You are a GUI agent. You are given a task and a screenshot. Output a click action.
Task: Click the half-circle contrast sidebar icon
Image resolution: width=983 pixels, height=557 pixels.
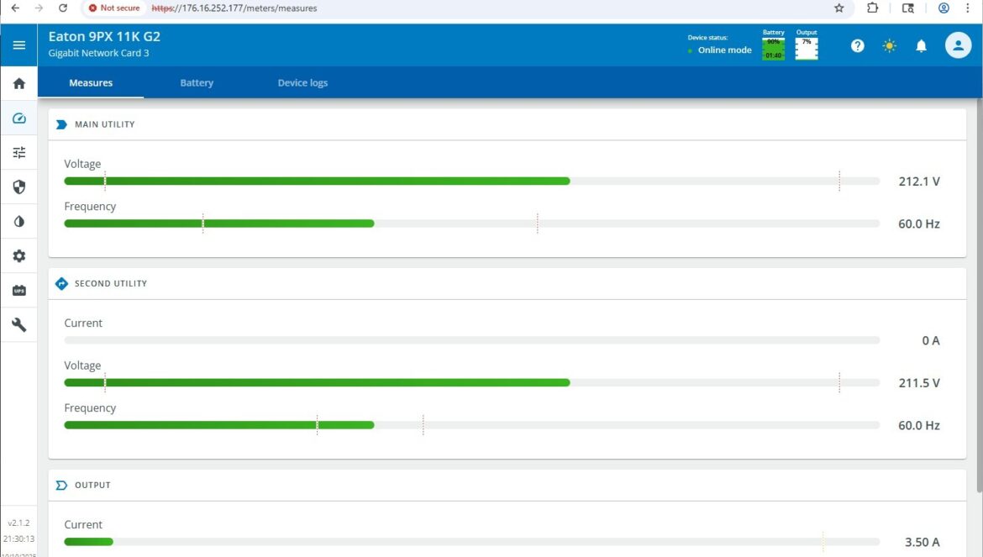tap(18, 222)
